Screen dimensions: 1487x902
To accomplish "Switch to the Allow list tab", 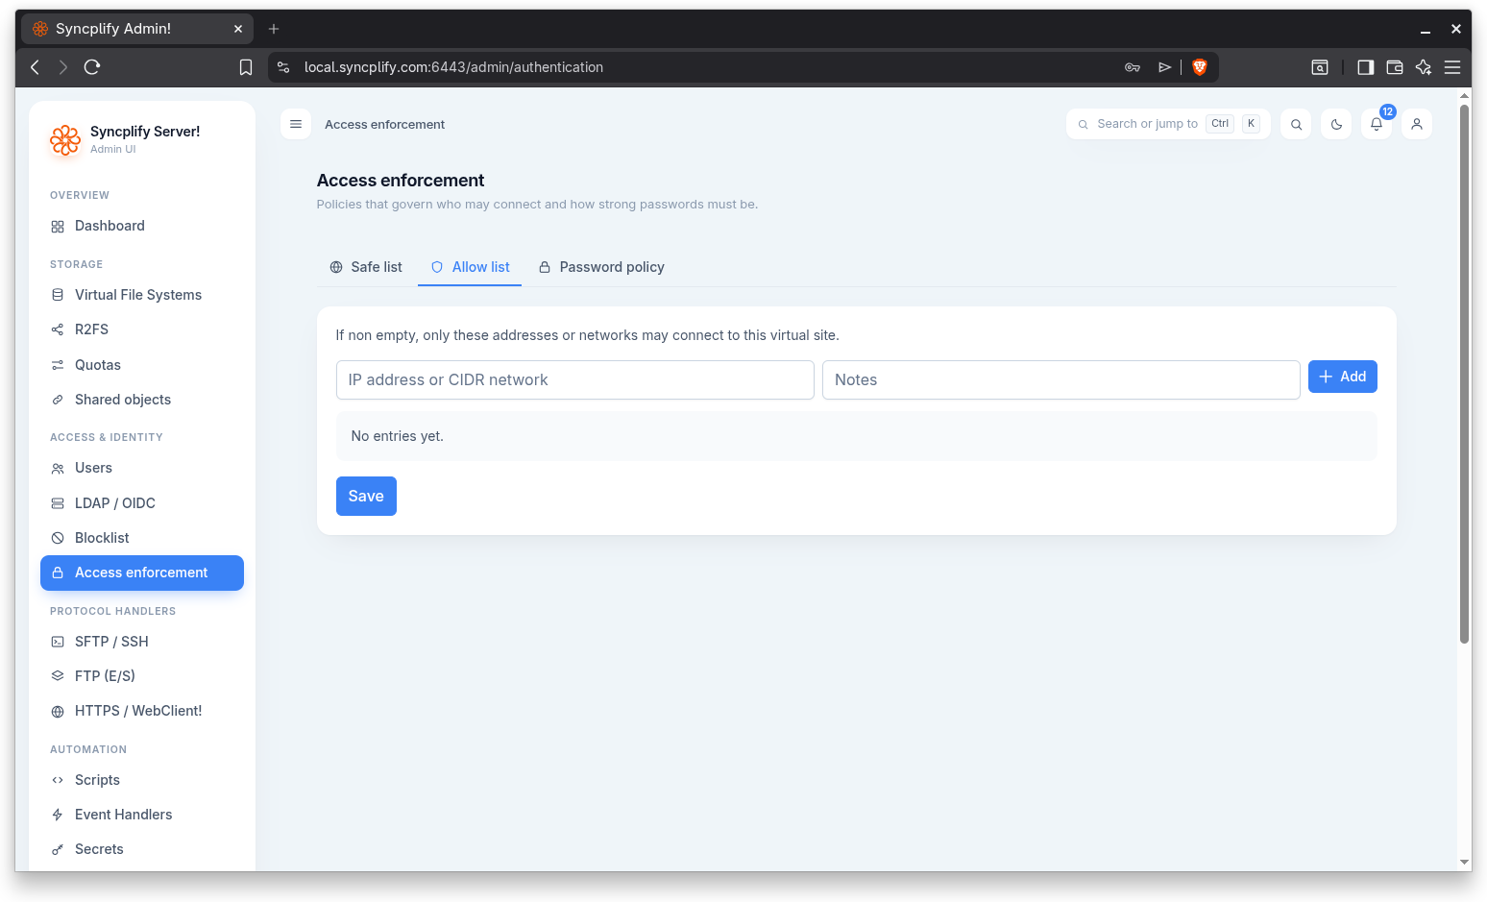I will (x=470, y=267).
